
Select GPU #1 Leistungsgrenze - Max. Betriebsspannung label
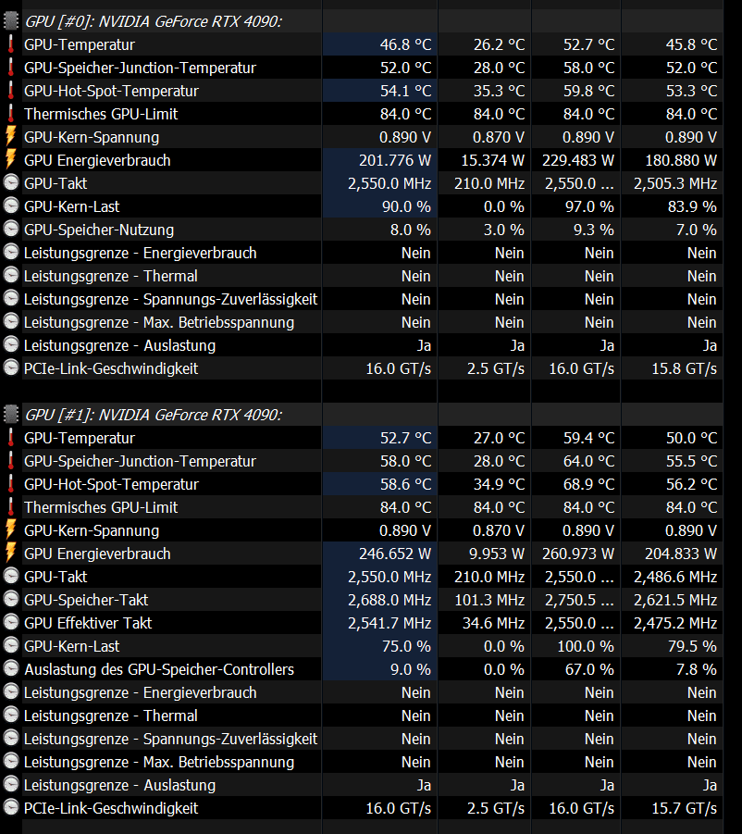click(159, 762)
